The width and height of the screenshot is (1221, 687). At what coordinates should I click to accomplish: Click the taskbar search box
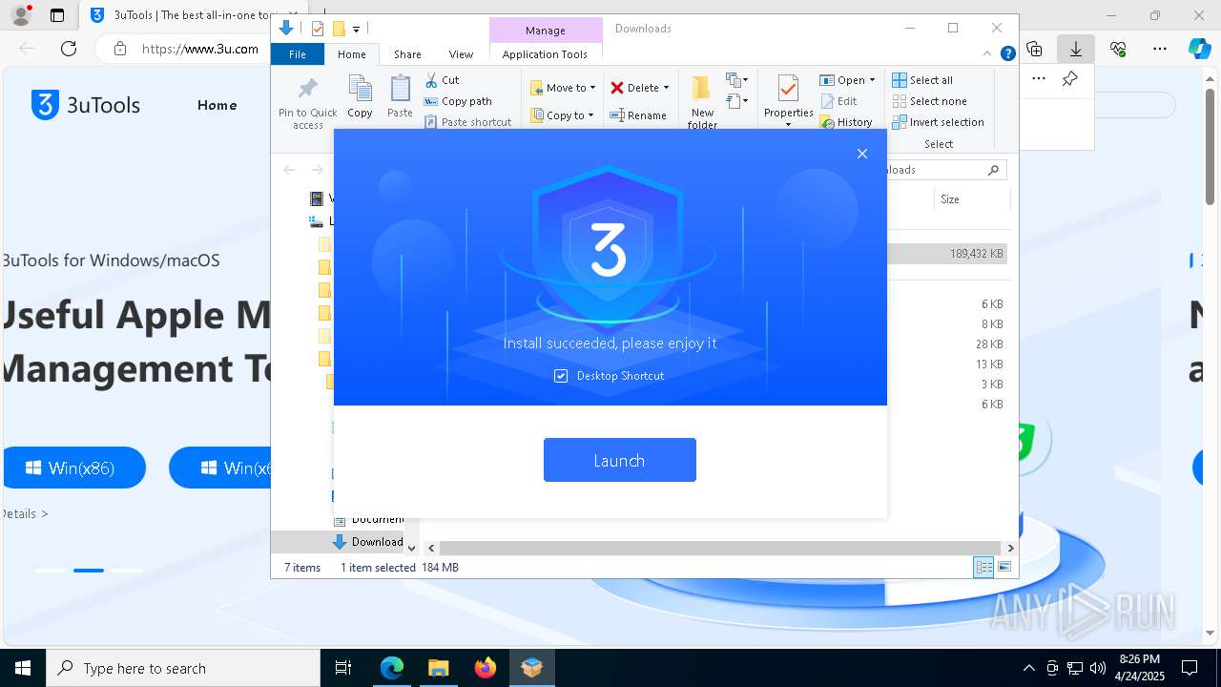pos(183,668)
